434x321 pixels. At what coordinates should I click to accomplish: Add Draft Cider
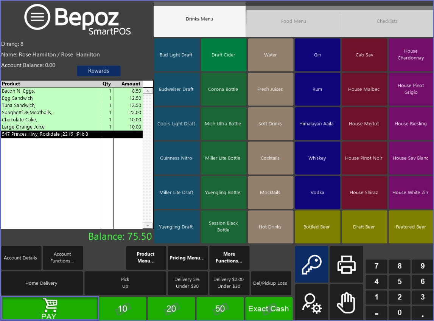tap(223, 55)
